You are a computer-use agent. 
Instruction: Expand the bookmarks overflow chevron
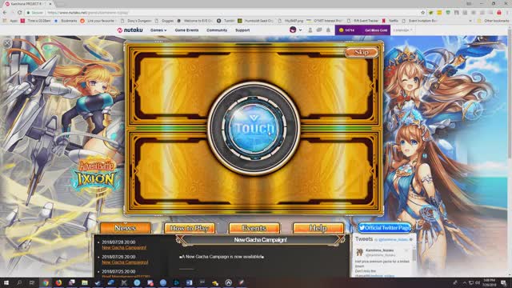[x=470, y=21]
